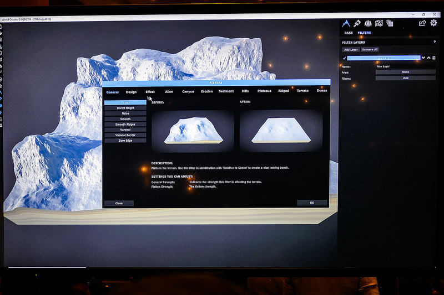
Task: Click the AFTER terrain preview thumbnail
Action: [x=281, y=130]
